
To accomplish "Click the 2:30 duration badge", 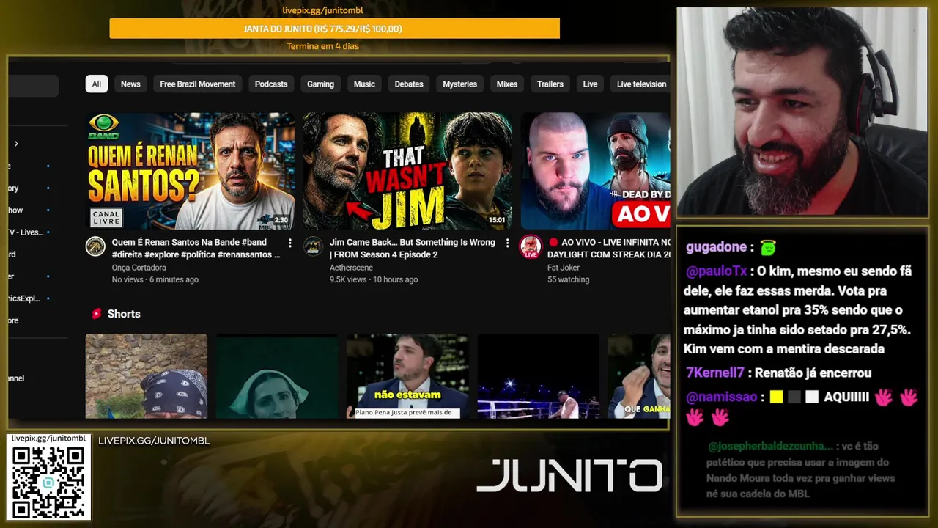I will (x=281, y=220).
